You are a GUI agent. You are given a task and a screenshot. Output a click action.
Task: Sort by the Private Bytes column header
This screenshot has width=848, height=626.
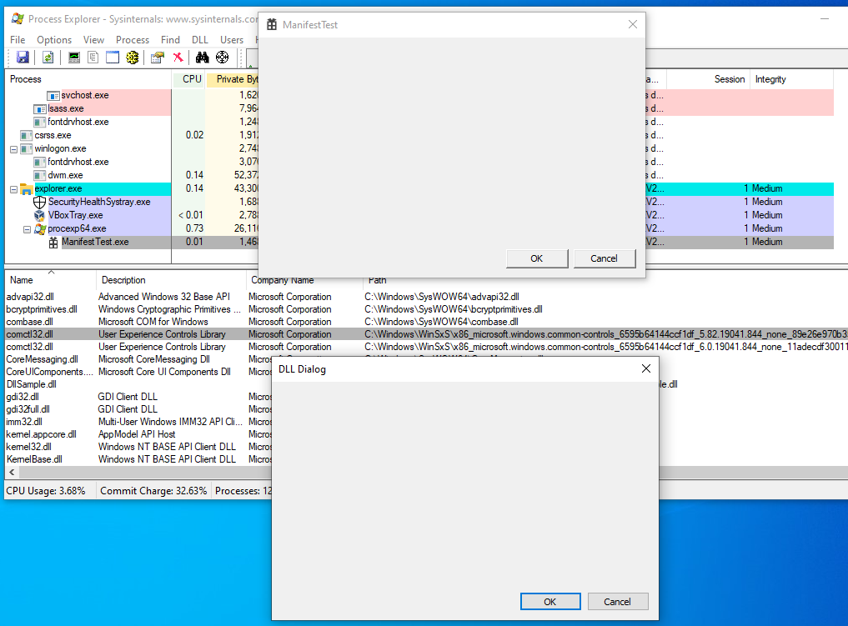[233, 79]
